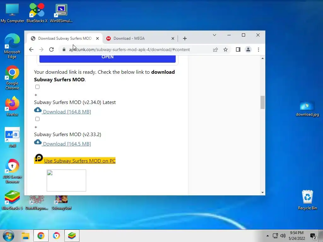Click the Download [164.8 MB] link
The width and height of the screenshot is (323, 242).
(x=67, y=112)
